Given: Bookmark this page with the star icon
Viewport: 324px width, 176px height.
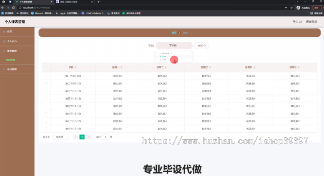Looking at the screenshot, I should [x=292, y=8].
